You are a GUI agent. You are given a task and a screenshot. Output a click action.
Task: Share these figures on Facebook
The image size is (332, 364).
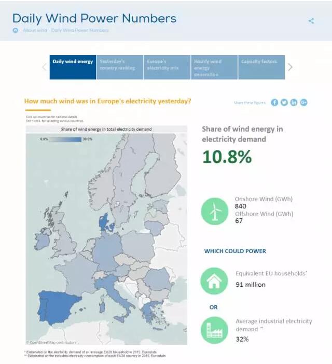point(274,102)
